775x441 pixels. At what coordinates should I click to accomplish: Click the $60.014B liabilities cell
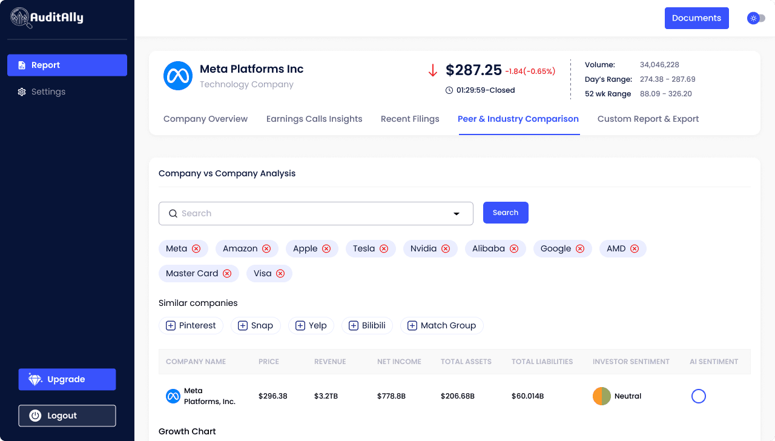[x=528, y=396]
